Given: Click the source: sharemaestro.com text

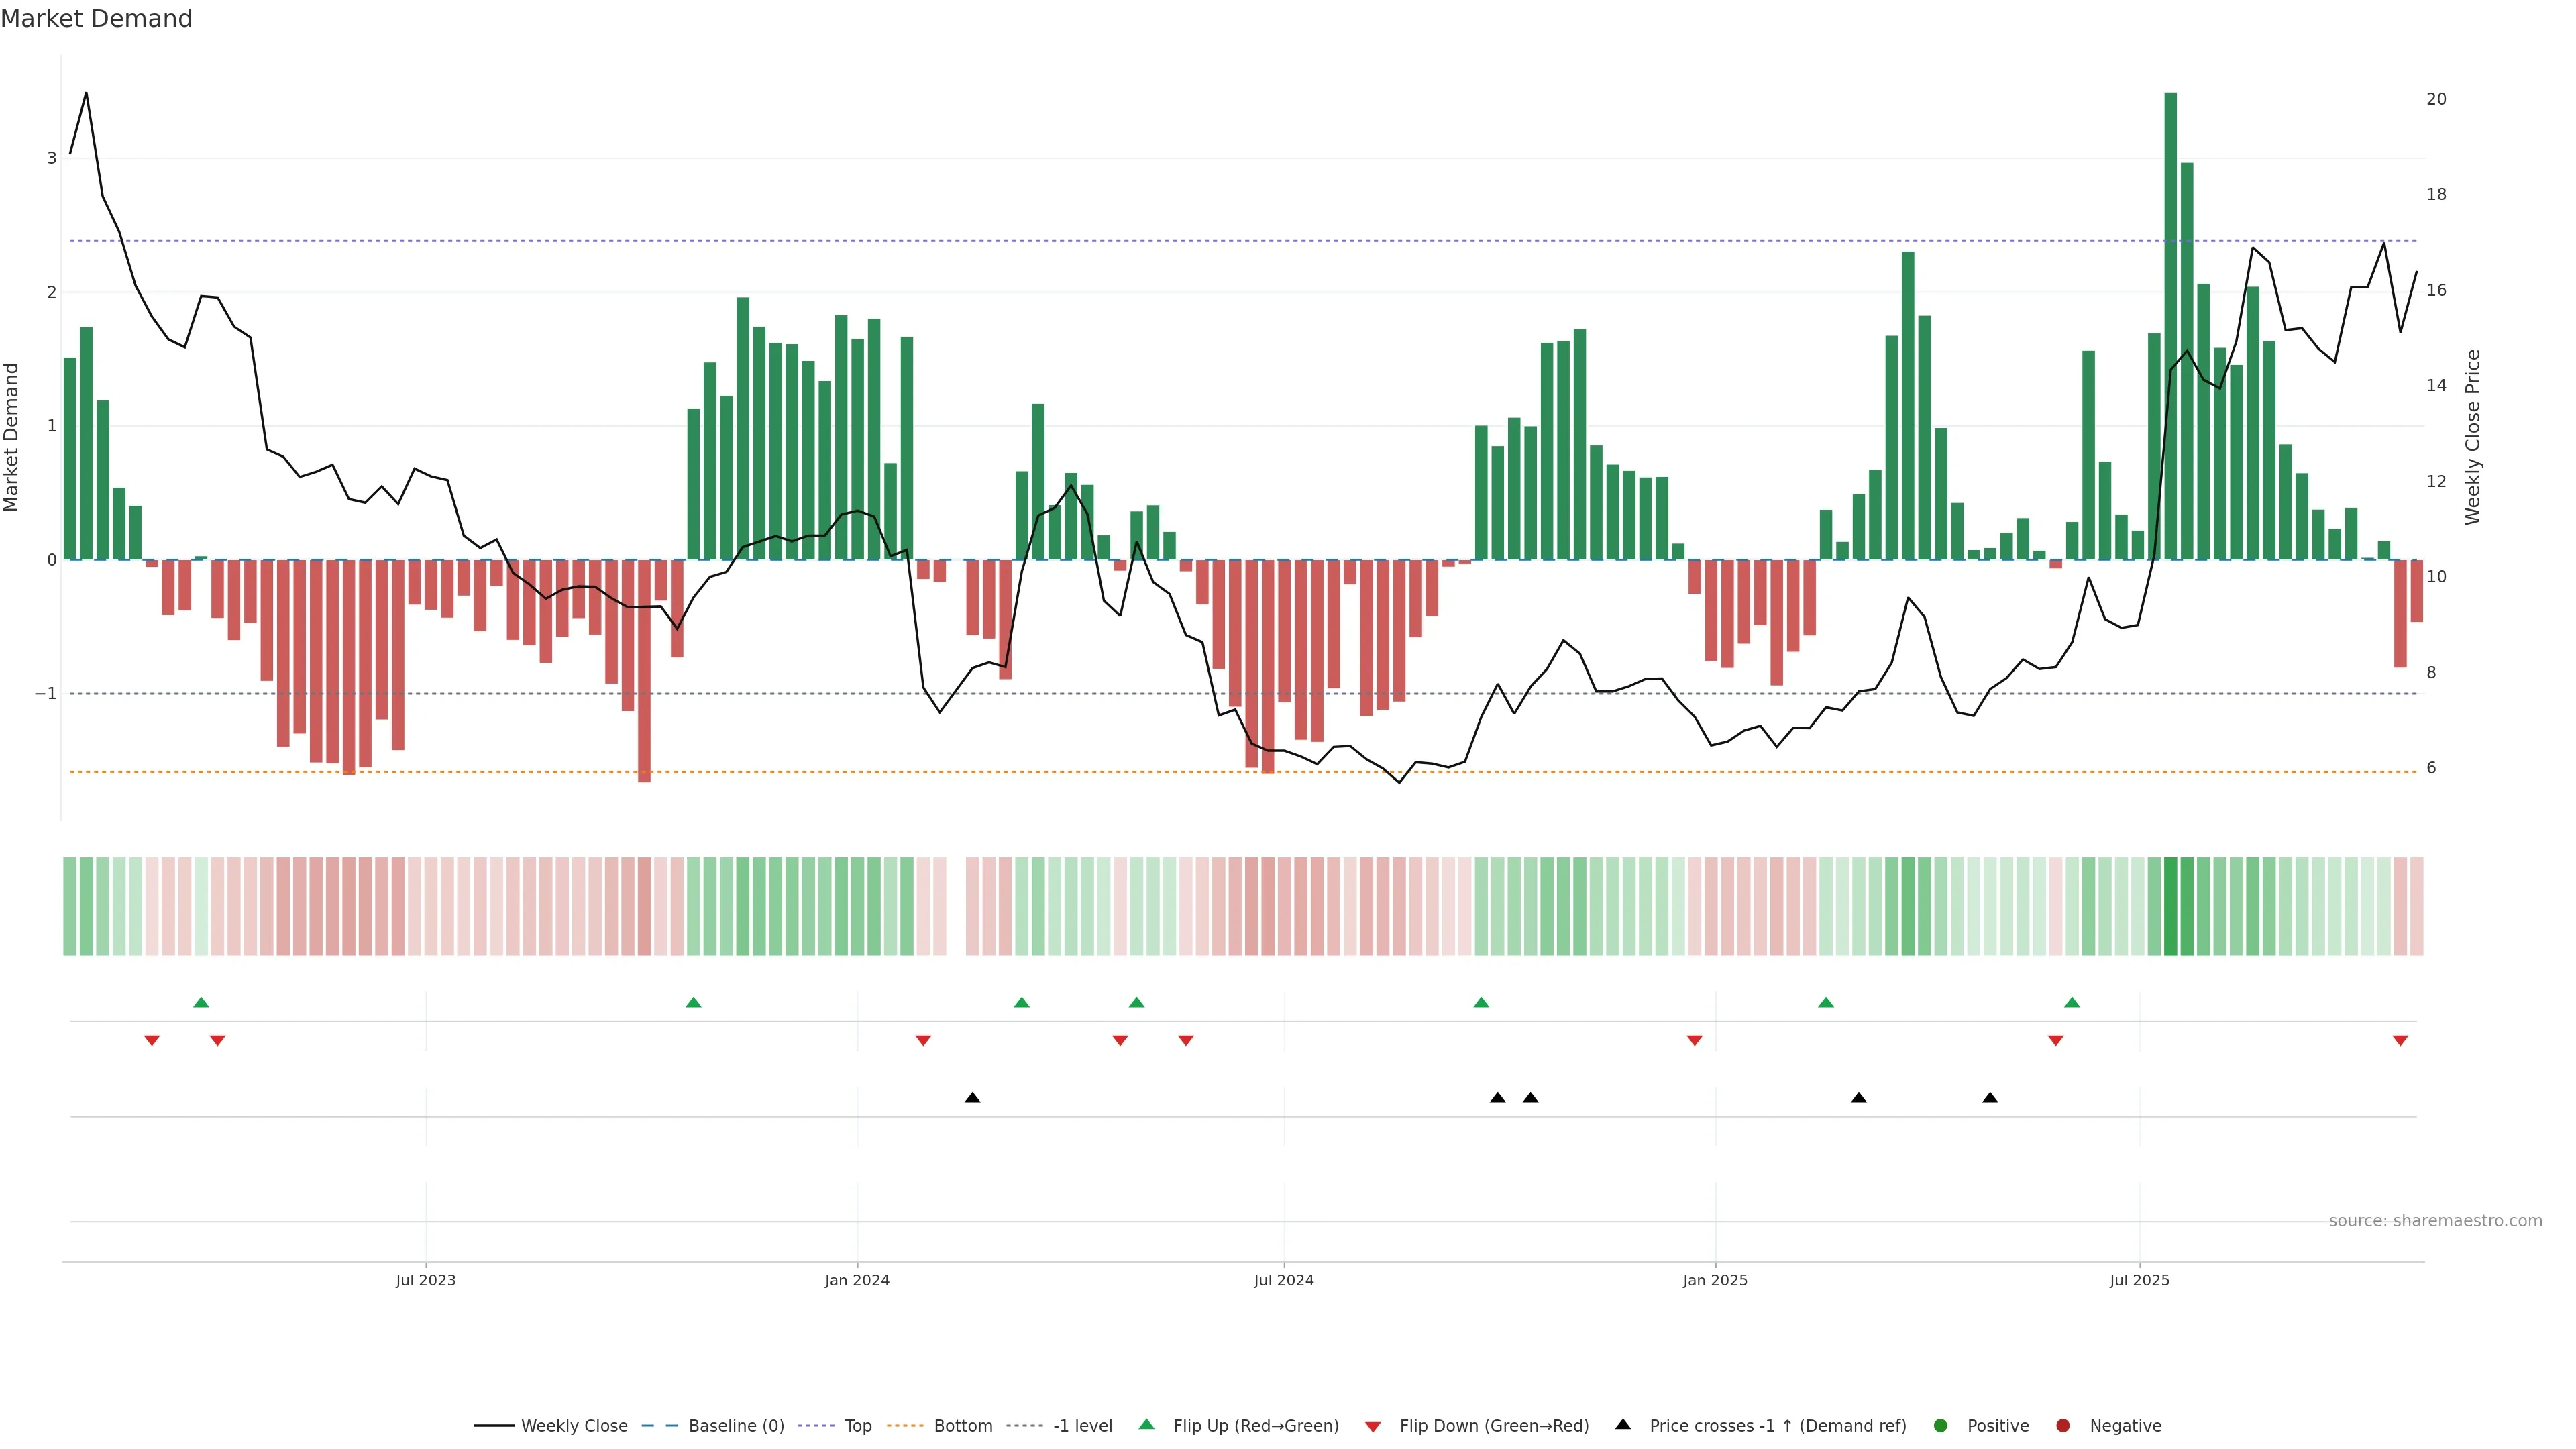Looking at the screenshot, I should (2435, 1221).
